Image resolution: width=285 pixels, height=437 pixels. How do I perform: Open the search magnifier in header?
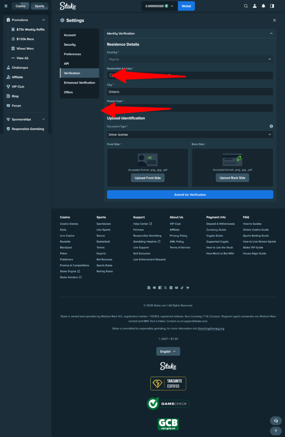coord(246,6)
